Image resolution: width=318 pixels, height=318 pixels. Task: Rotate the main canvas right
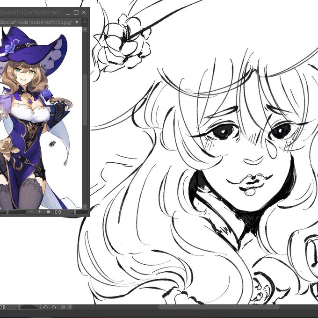point(54,307)
